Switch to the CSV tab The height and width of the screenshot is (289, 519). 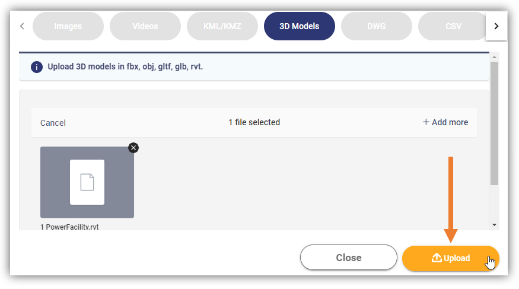pos(452,26)
